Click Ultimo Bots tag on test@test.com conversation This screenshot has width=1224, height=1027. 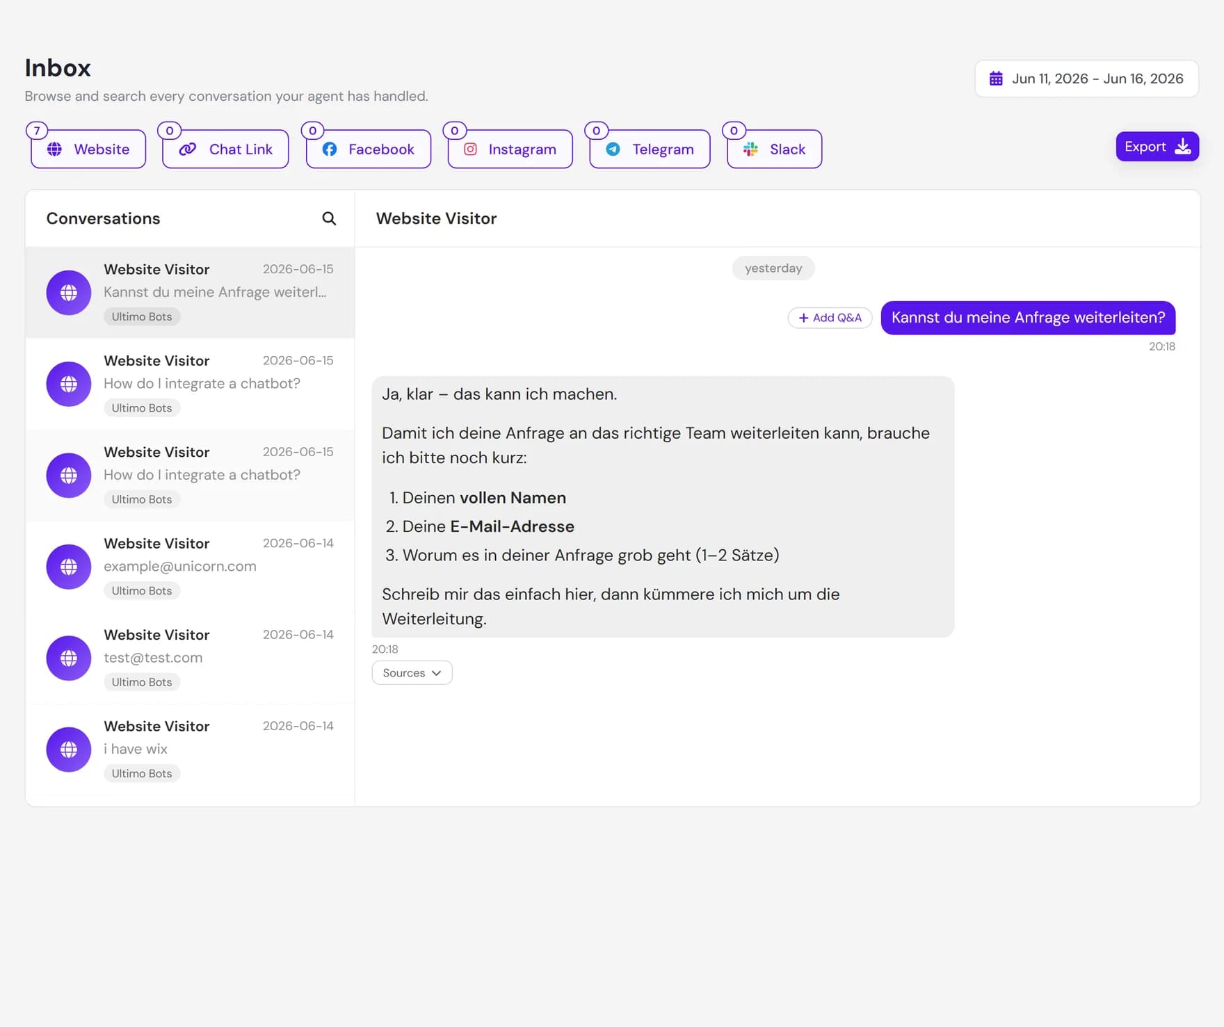click(142, 682)
